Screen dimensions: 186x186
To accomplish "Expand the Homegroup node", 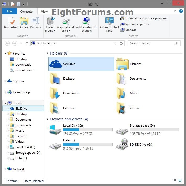I will tap(6, 92).
